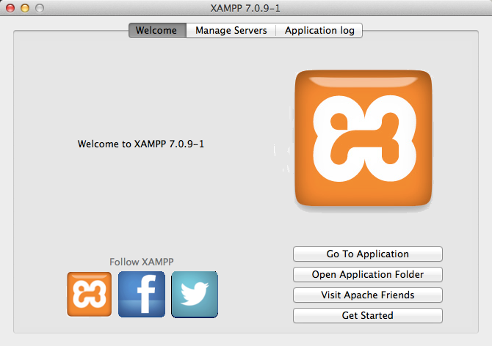The image size is (492, 346).
Task: Open the Application log tab
Action: tap(319, 30)
